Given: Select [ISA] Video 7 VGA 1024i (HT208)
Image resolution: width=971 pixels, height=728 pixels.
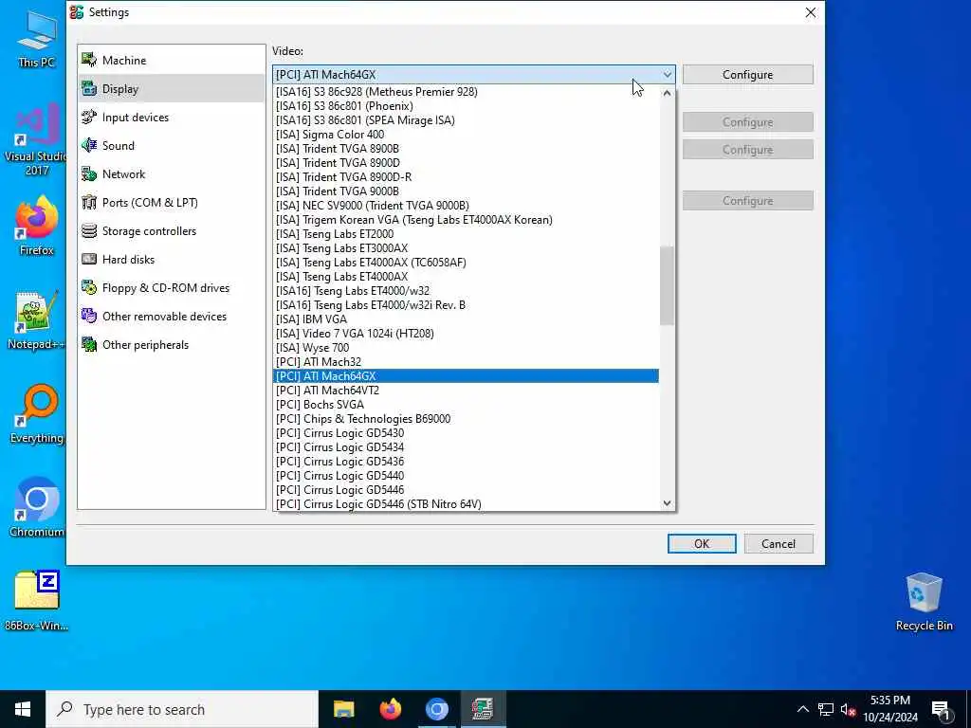Looking at the screenshot, I should tap(466, 333).
